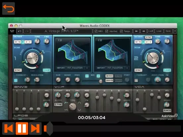Select octave 32 on oscillator 1
Screen dimensions: 183x137
pos(16,42)
